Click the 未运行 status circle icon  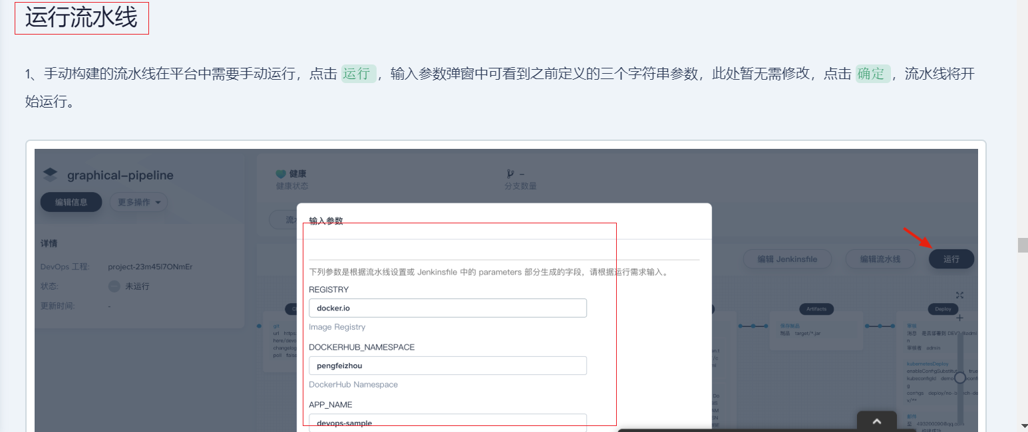pos(114,286)
